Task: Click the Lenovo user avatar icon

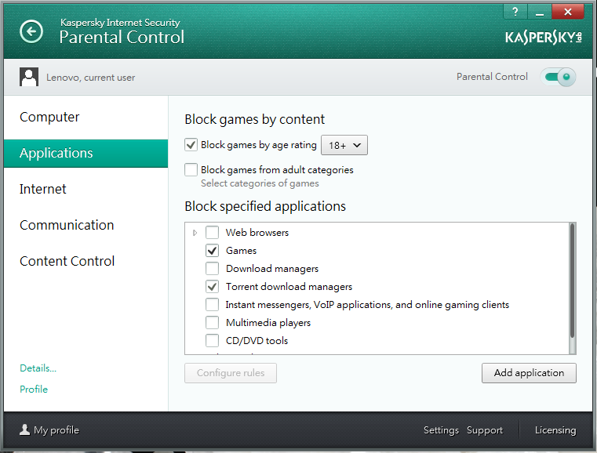Action: (29, 77)
